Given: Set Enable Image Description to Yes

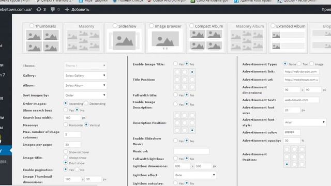Looking at the screenshot, I should pyautogui.click(x=175, y=104).
